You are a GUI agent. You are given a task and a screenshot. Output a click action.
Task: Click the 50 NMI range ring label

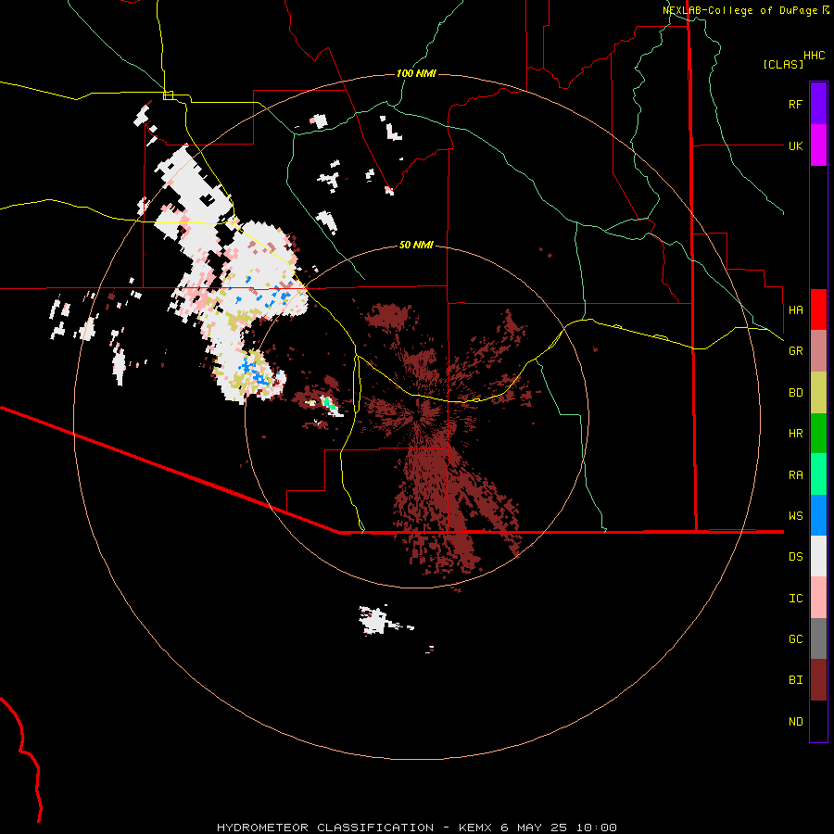[416, 245]
